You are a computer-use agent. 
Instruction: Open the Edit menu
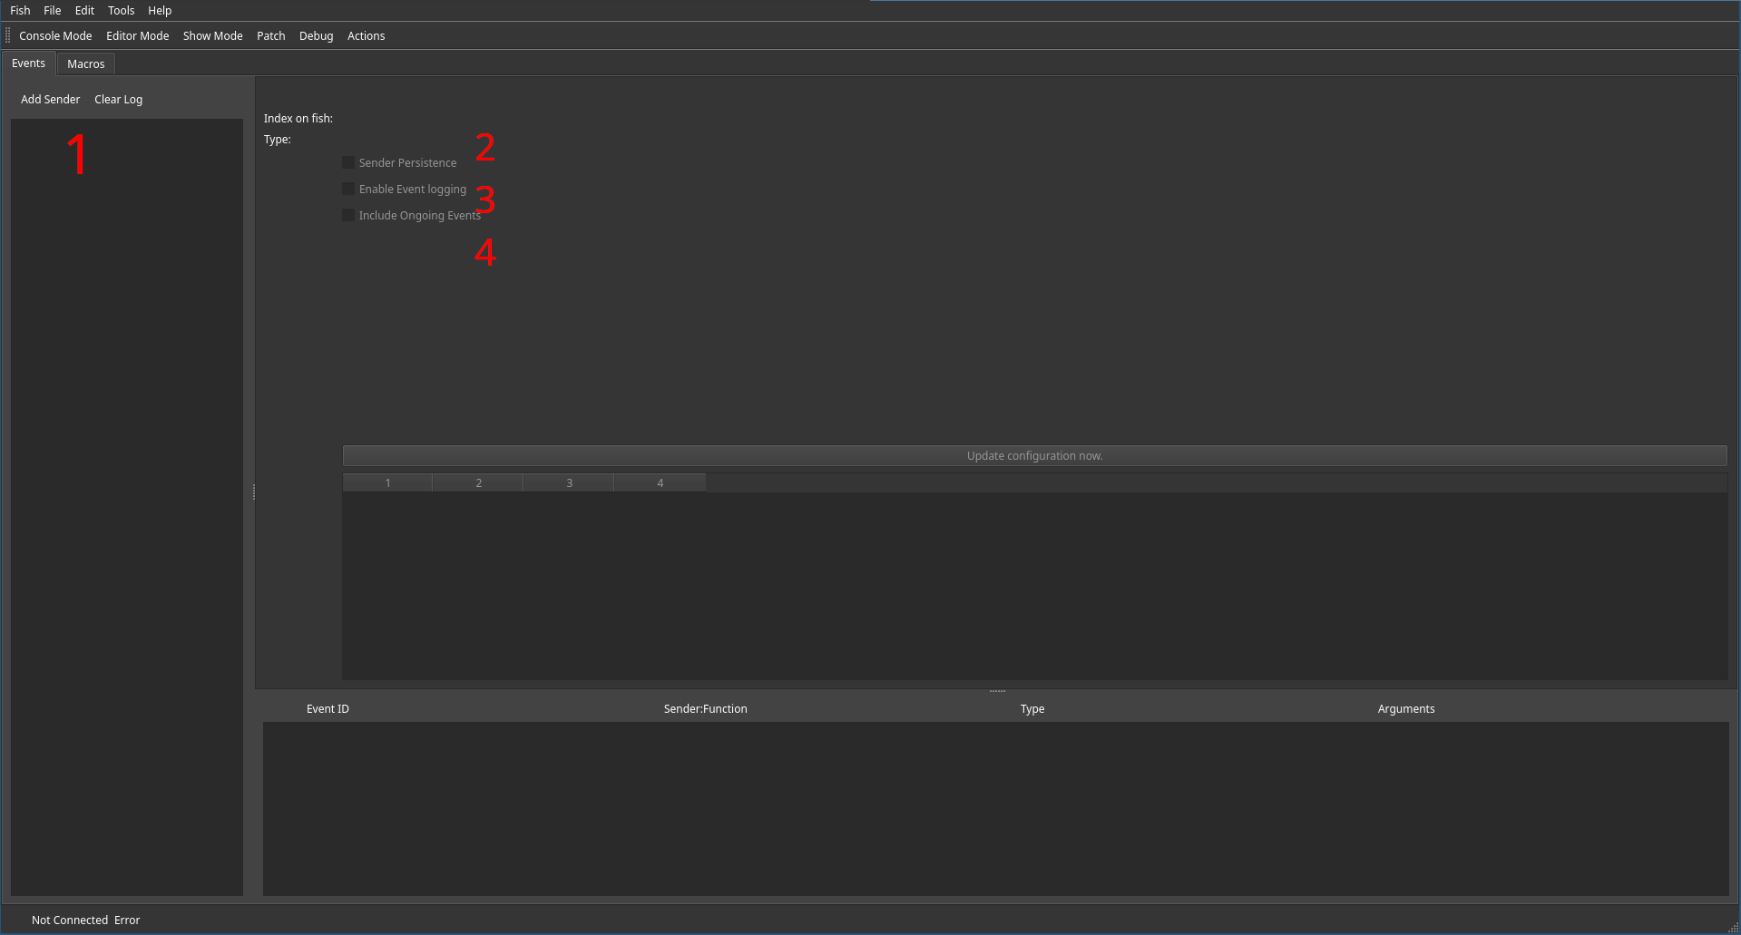click(x=83, y=10)
